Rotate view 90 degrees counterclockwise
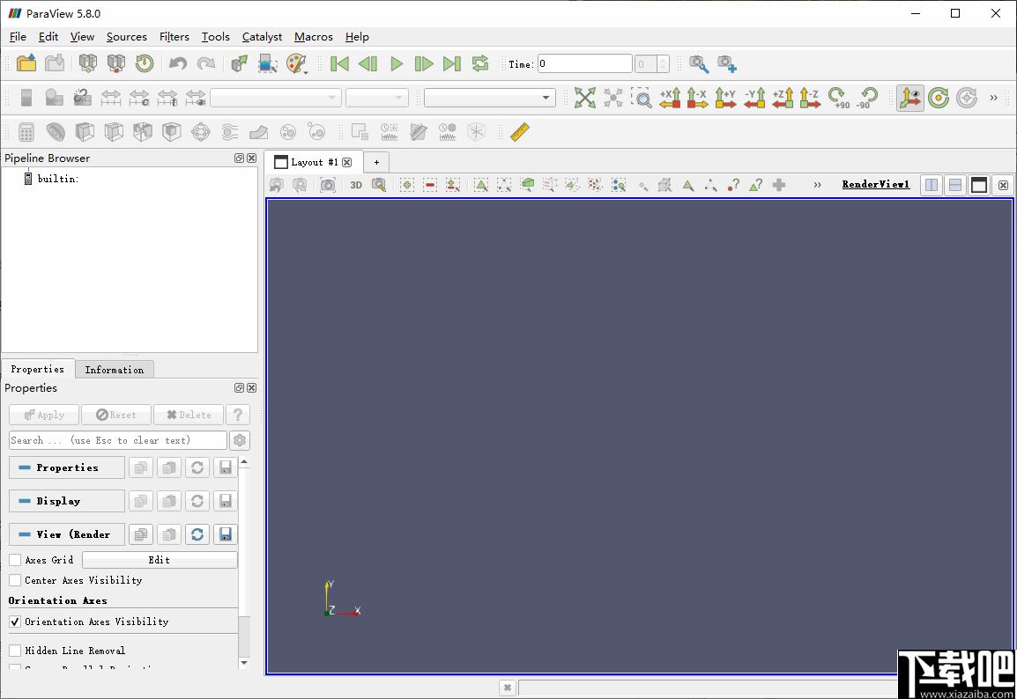This screenshot has width=1017, height=699. (867, 98)
